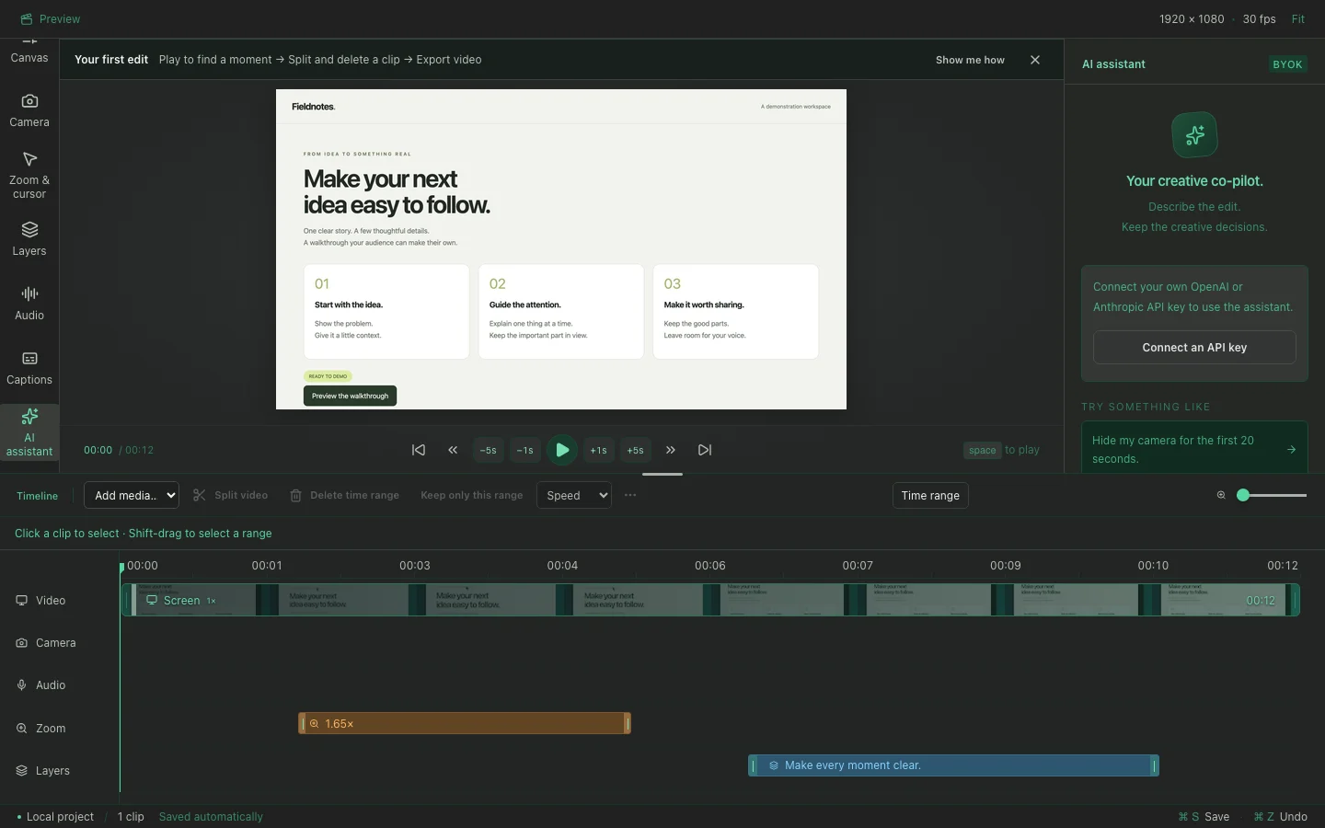Jump to end of video
The image size is (1325, 828).
click(705, 450)
